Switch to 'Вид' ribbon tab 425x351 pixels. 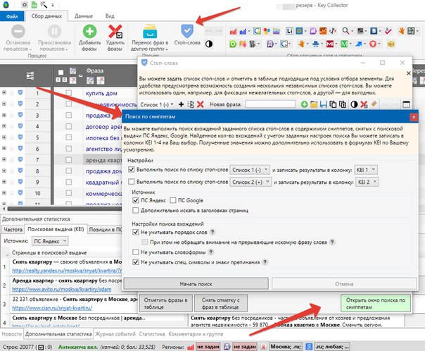coord(110,16)
